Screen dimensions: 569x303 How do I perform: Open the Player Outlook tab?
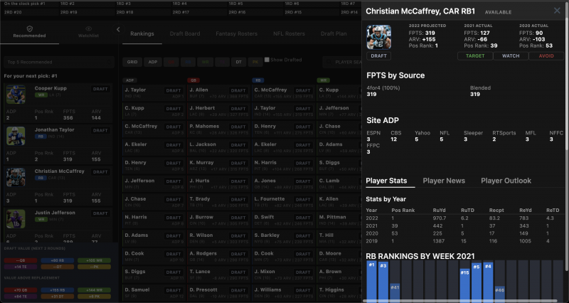pos(506,181)
